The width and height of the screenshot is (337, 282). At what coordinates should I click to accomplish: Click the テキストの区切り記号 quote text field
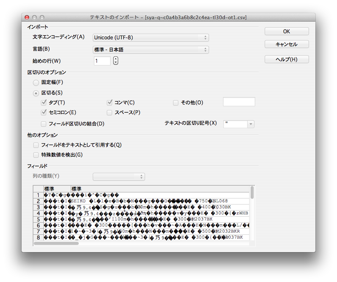coord(236,124)
